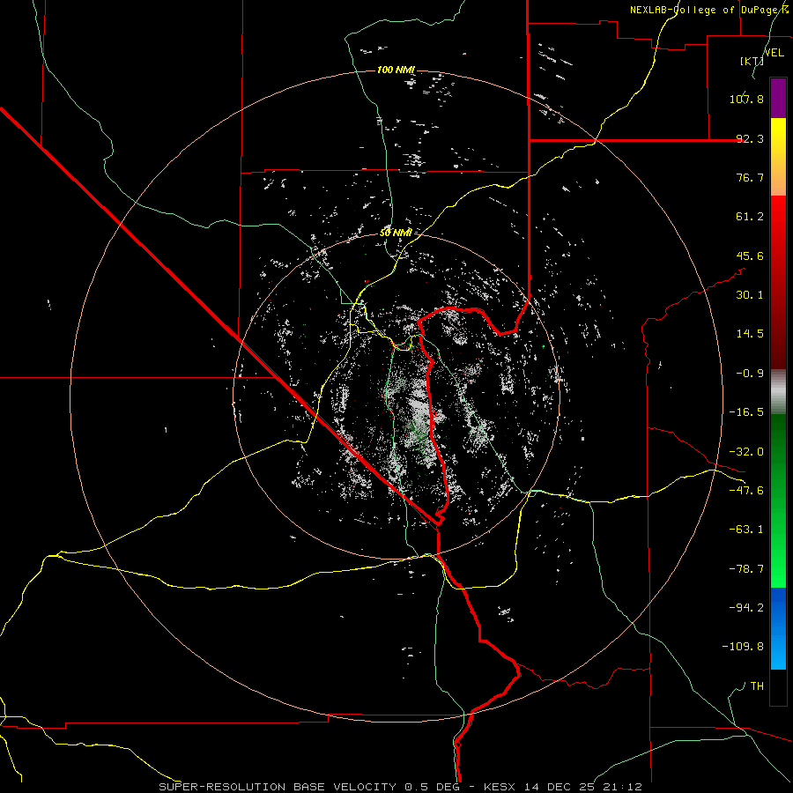Select the -63.1 value on velocity scale

click(746, 530)
